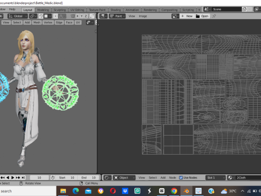Click the node editor type icon
Viewport: 261px width, 196px height.
click(x=107, y=177)
